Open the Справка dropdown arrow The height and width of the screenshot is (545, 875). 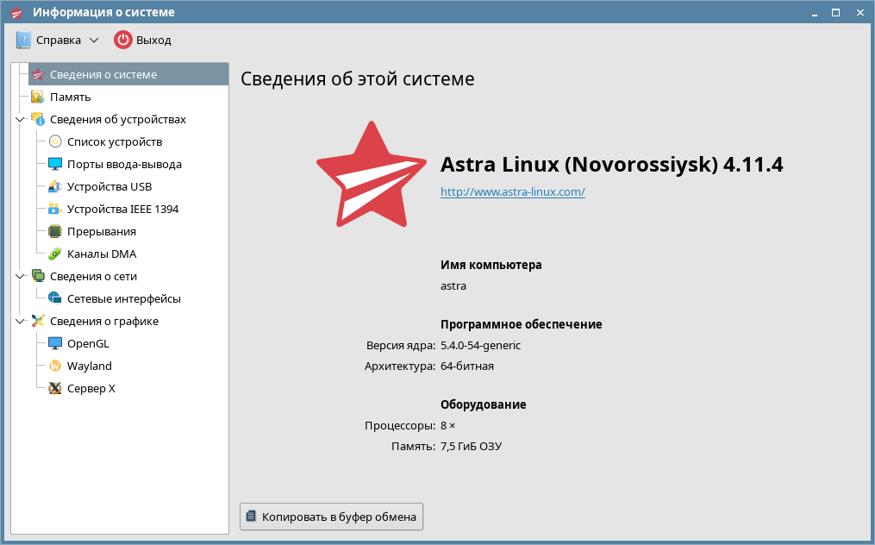pyautogui.click(x=94, y=41)
